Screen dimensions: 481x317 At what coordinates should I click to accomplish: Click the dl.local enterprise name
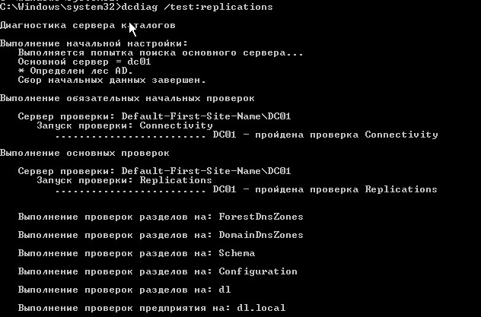pyautogui.click(x=261, y=308)
